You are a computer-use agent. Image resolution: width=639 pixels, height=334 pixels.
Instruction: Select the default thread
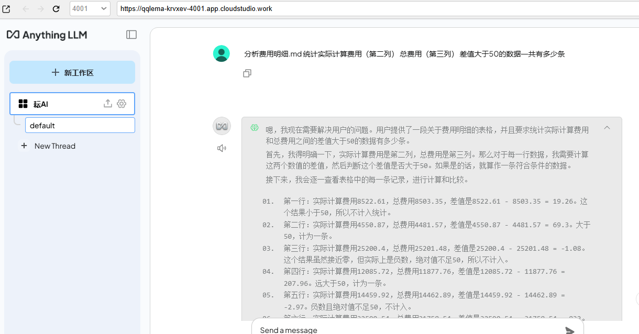(x=80, y=126)
